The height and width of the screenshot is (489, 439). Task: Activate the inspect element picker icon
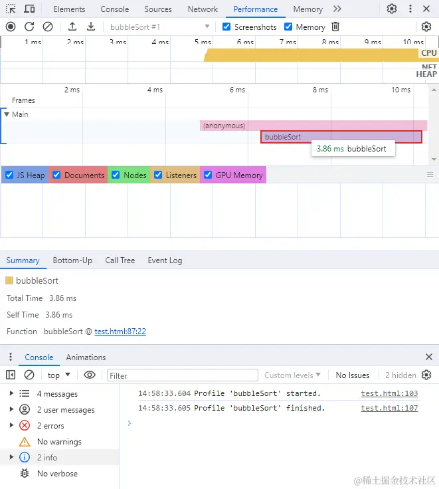tap(11, 9)
